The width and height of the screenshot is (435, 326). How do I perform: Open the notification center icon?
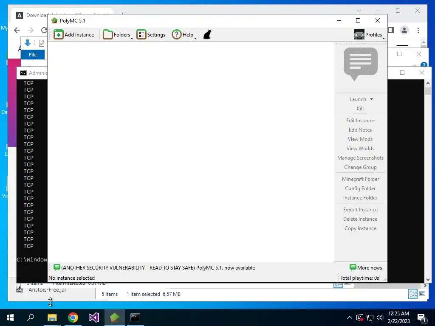(x=422, y=318)
